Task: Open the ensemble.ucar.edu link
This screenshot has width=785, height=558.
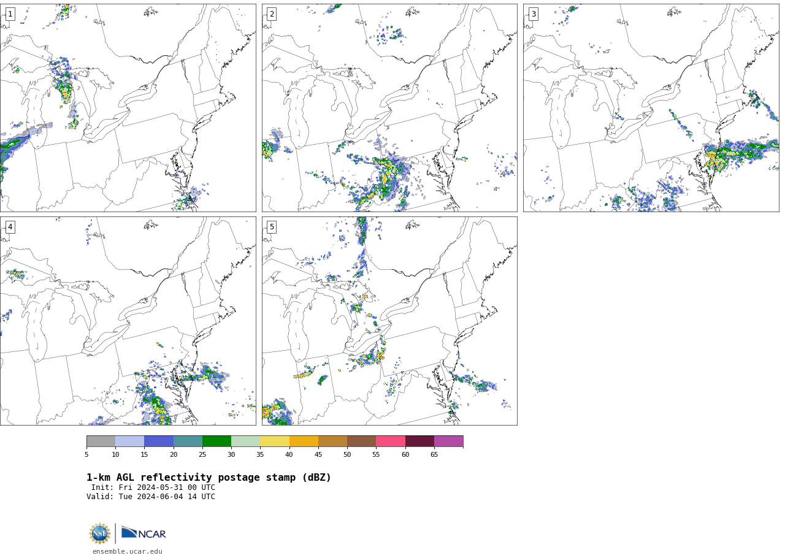Action: (x=128, y=551)
